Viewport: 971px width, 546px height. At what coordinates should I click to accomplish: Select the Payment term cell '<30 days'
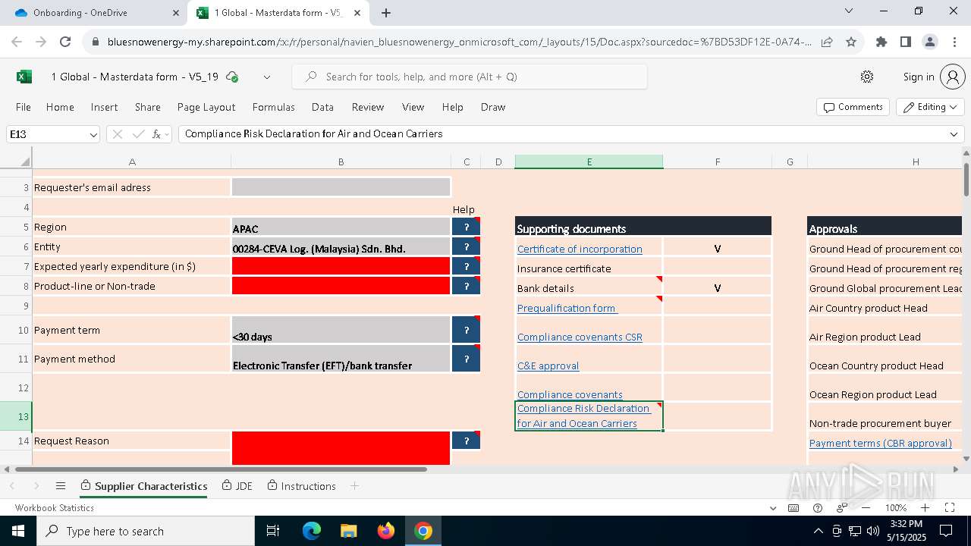pyautogui.click(x=341, y=330)
